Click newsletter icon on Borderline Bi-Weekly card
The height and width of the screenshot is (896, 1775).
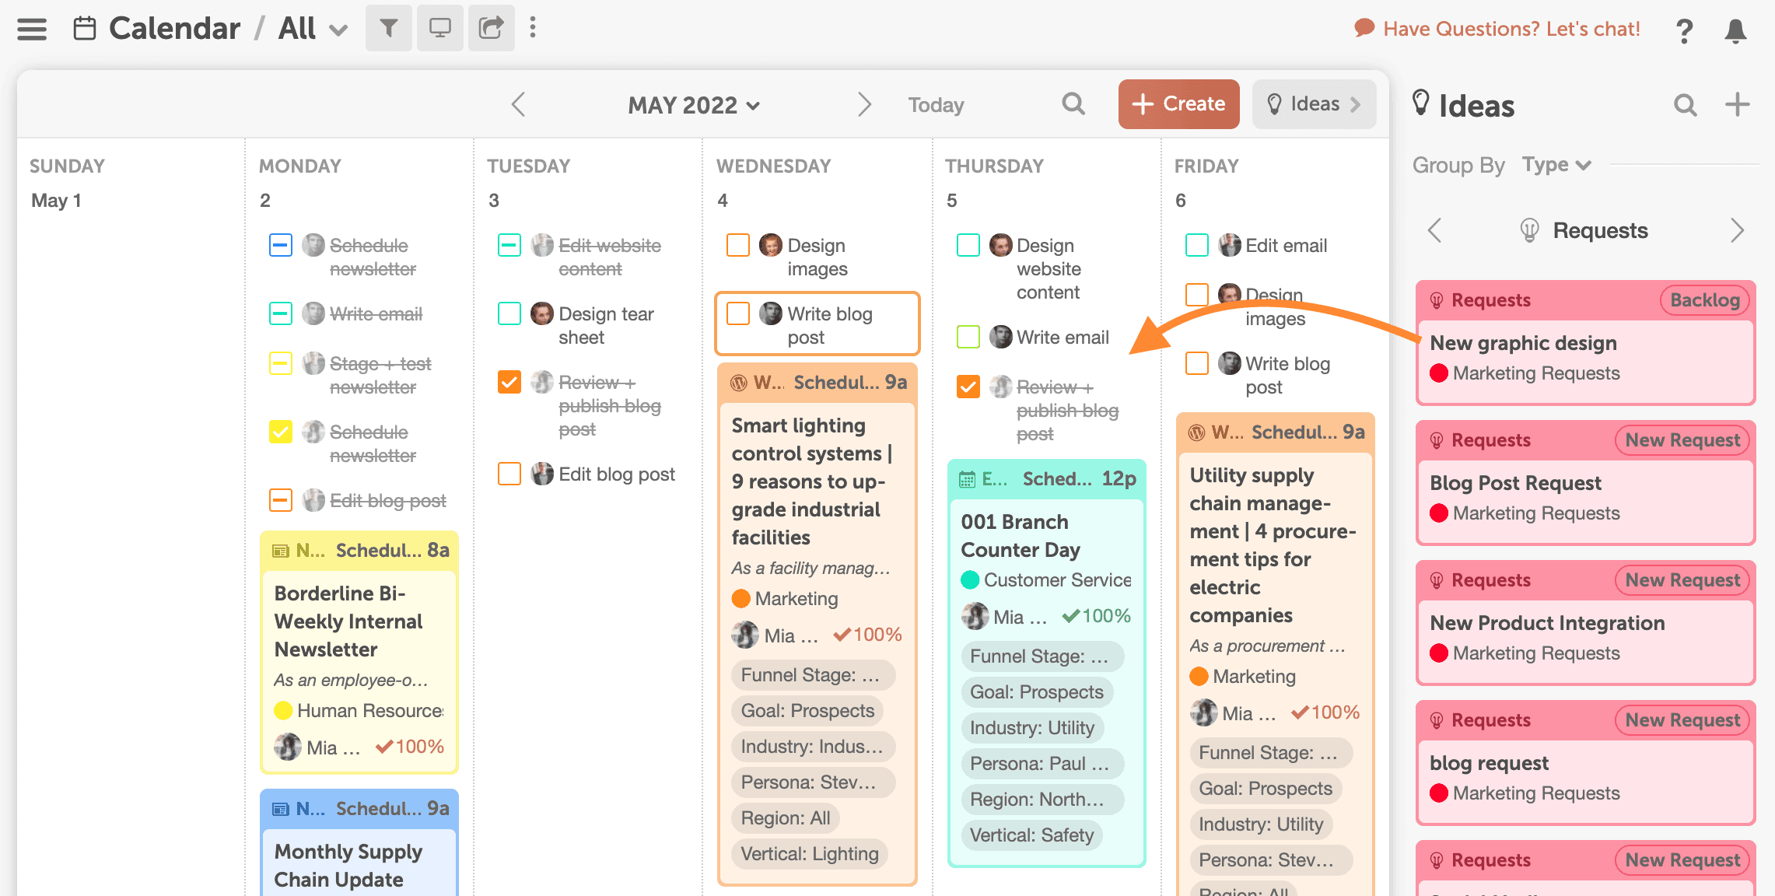(280, 551)
